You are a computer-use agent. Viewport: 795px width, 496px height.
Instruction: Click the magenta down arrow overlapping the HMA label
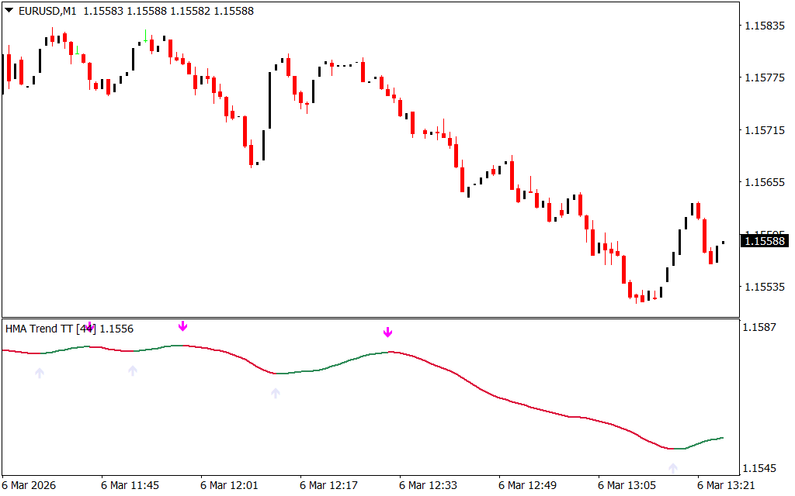pyautogui.click(x=90, y=327)
